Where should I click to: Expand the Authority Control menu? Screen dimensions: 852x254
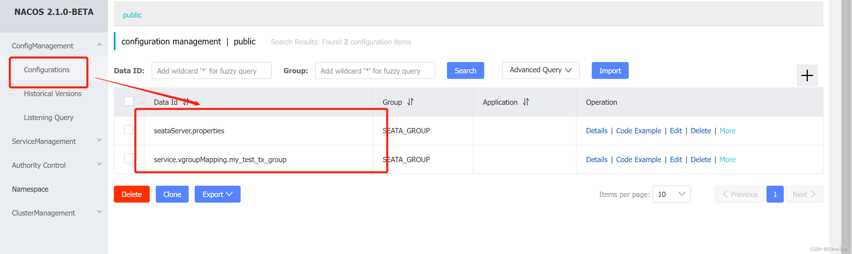coord(99,164)
